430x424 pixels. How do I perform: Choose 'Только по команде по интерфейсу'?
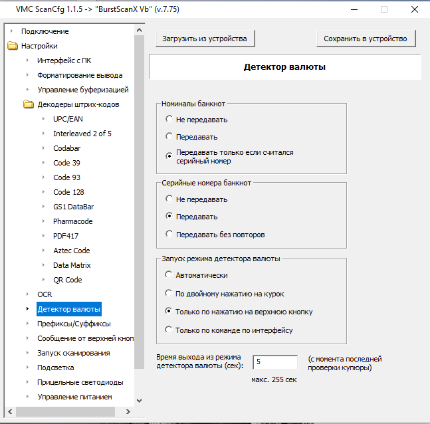point(169,330)
